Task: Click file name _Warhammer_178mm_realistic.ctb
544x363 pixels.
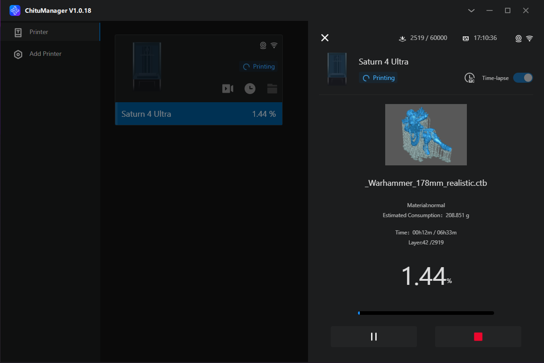Action: [x=426, y=183]
